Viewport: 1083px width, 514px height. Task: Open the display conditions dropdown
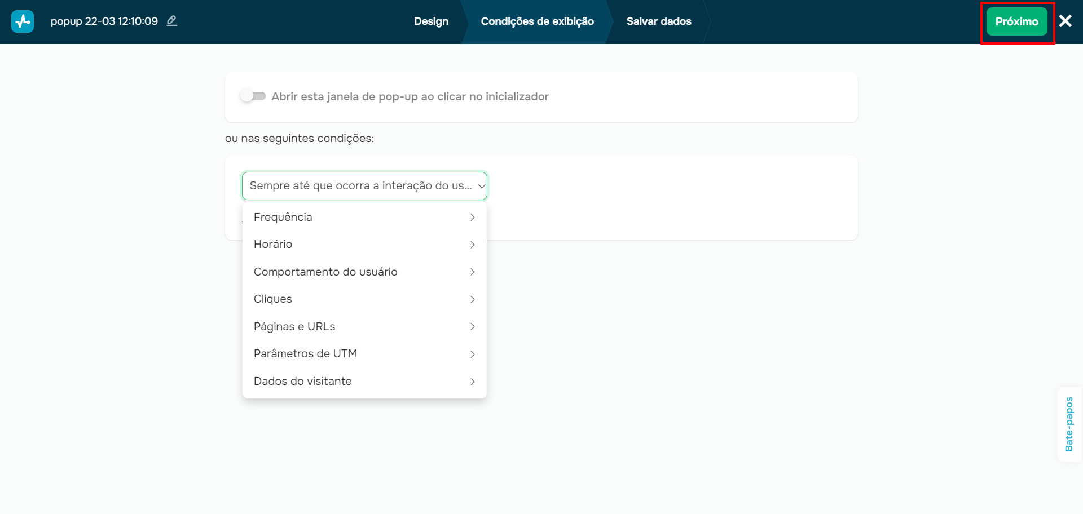tap(364, 186)
